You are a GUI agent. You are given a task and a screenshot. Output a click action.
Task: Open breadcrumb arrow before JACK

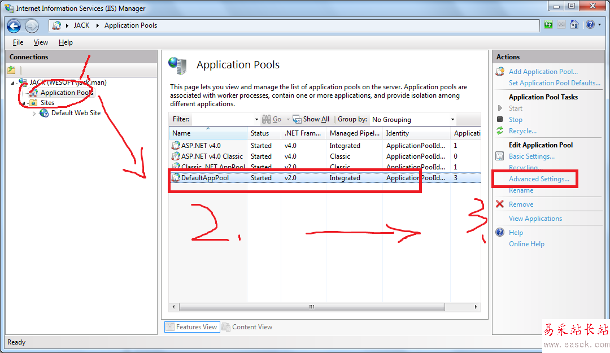tap(67, 25)
